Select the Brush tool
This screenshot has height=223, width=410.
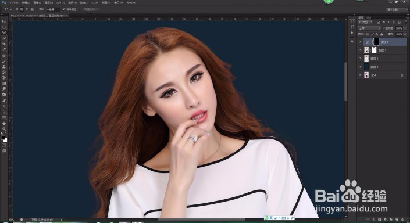[x=4, y=61]
